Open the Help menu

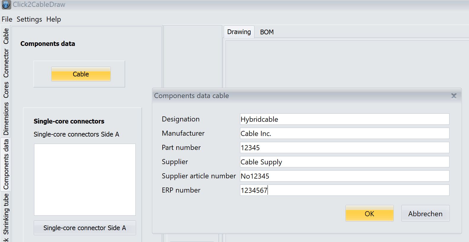pos(54,19)
